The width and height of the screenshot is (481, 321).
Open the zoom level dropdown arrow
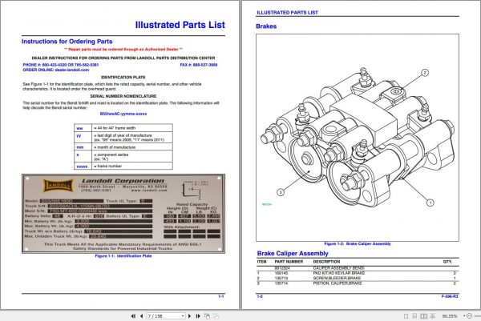coord(464,315)
